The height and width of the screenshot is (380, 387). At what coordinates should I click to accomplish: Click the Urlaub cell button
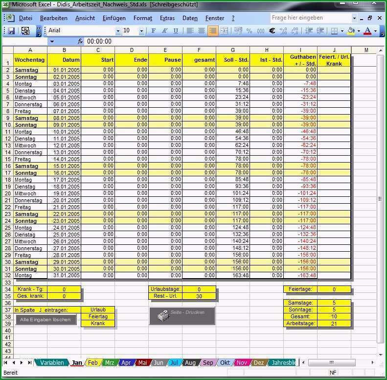(98, 309)
